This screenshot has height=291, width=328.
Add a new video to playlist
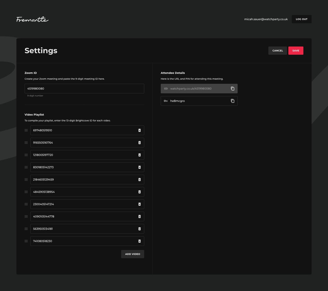point(133,254)
